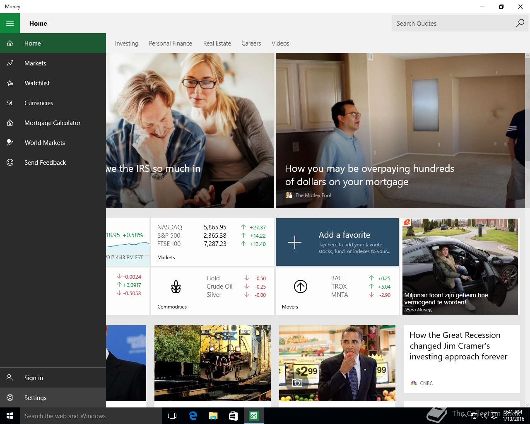Screen dimensions: 530x424
Task: Select World Markets in sidebar
Action: click(x=53, y=142)
